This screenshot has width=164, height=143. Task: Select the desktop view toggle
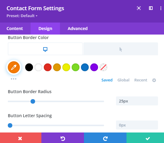[x=45, y=49]
